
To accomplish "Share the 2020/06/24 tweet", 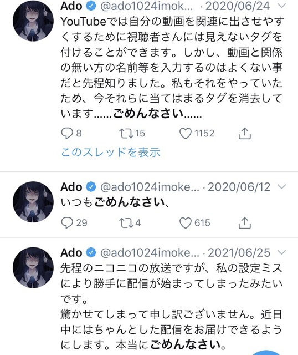I will pos(245,133).
